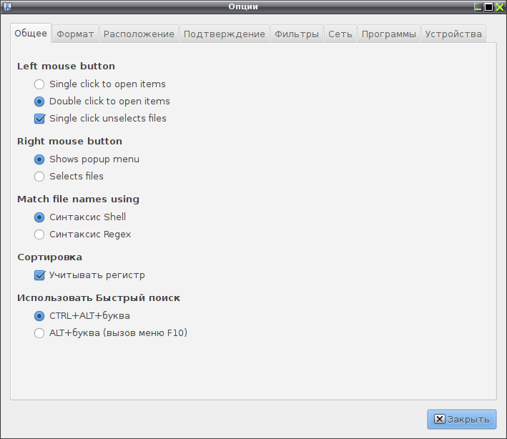Viewport: 507px width, 439px height.
Task: Minimize the Опции window
Action: (478, 6)
